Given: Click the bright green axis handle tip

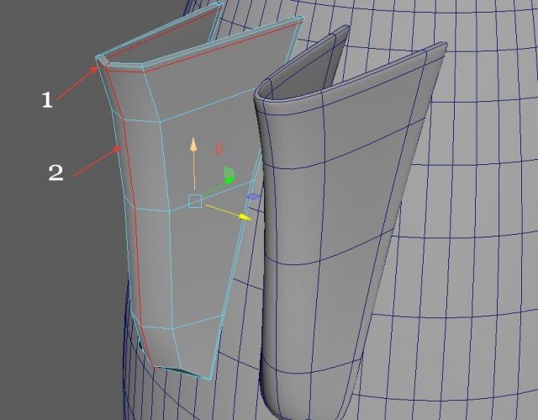Looking at the screenshot, I should coord(228,175).
